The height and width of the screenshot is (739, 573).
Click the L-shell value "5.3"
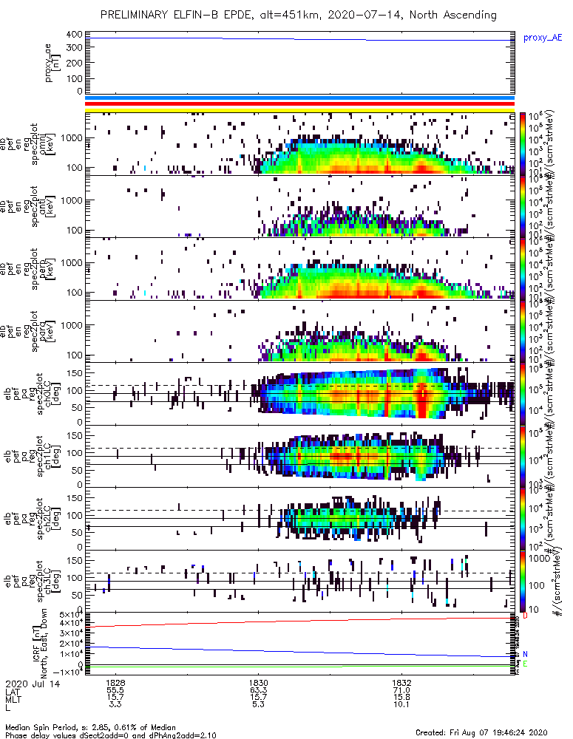tap(259, 705)
